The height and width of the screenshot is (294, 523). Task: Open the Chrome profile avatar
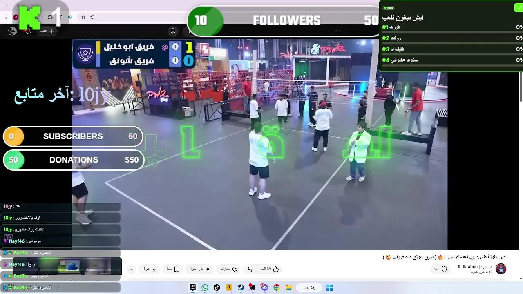click(x=16, y=17)
